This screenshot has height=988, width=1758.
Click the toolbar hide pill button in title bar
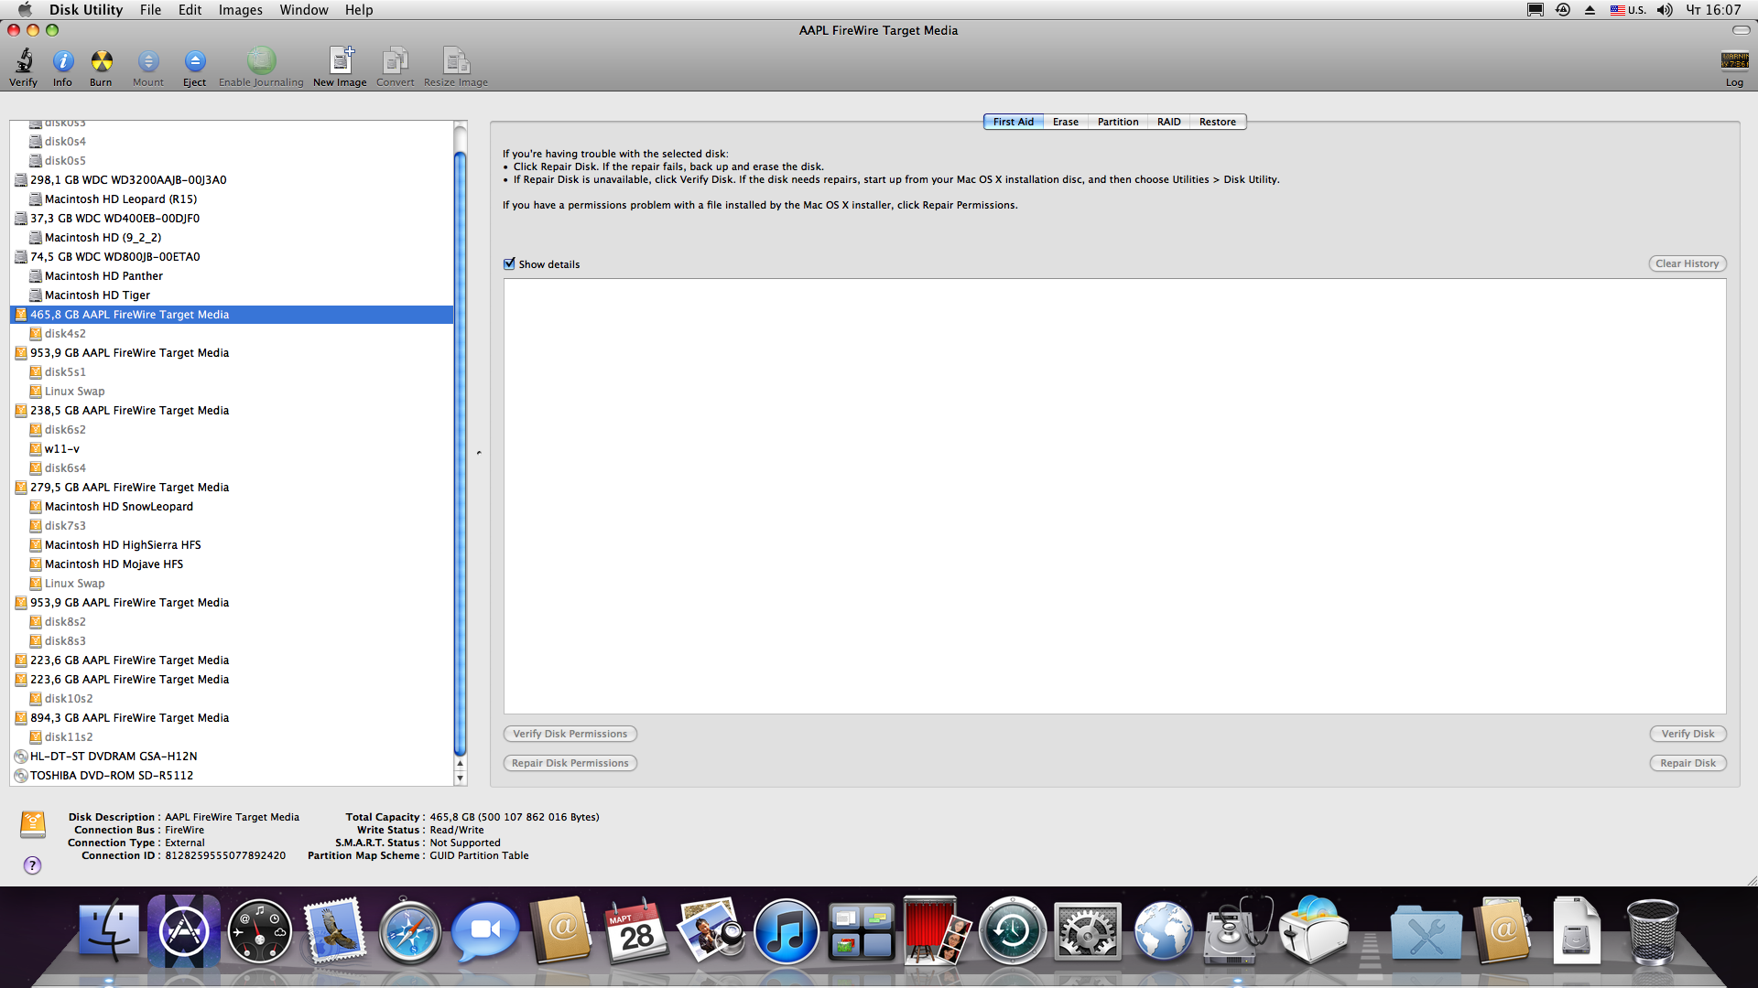[1741, 30]
